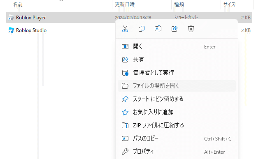Screen dimensions: 256x159
Task: Select パスのコピー menu entry
Action: point(177,138)
